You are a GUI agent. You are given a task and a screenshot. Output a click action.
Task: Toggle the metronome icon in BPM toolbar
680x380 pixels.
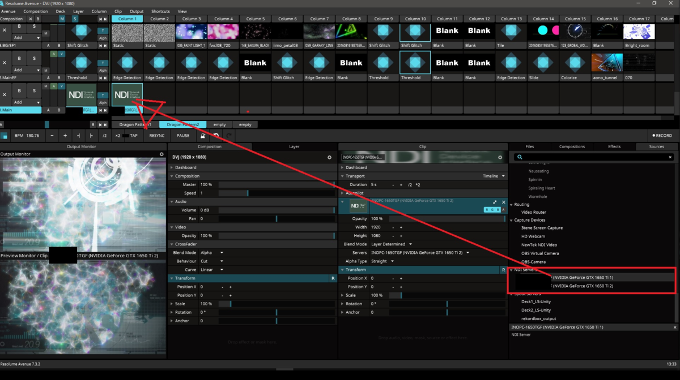(x=203, y=136)
